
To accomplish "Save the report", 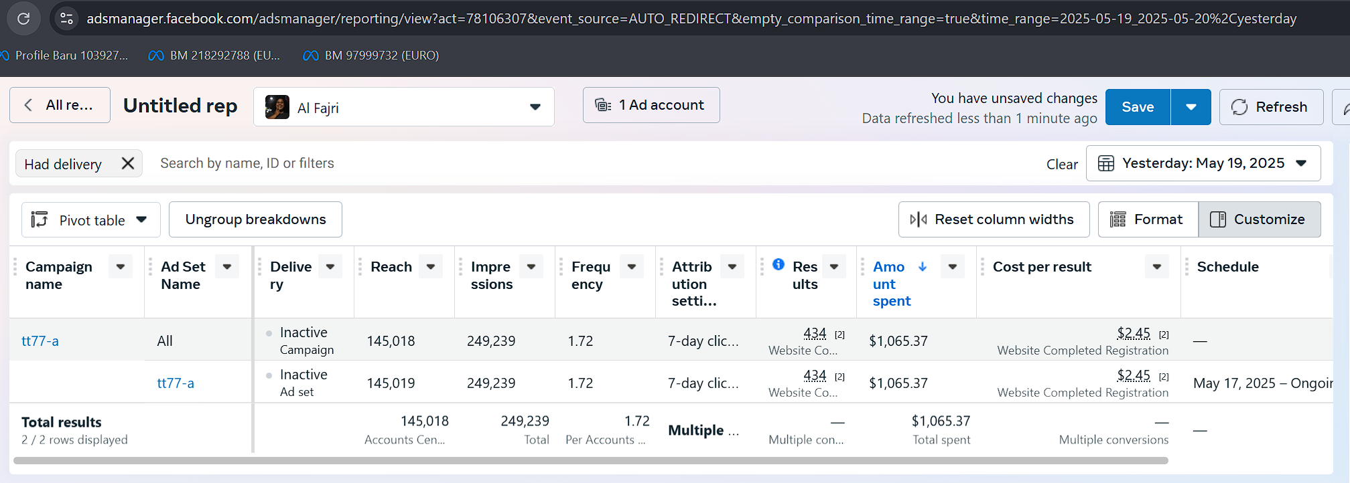I will [1138, 107].
